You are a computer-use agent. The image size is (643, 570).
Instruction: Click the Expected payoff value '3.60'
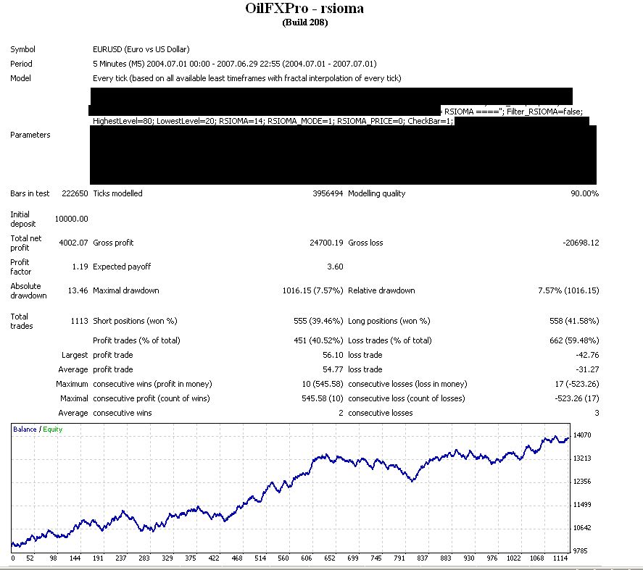(335, 267)
